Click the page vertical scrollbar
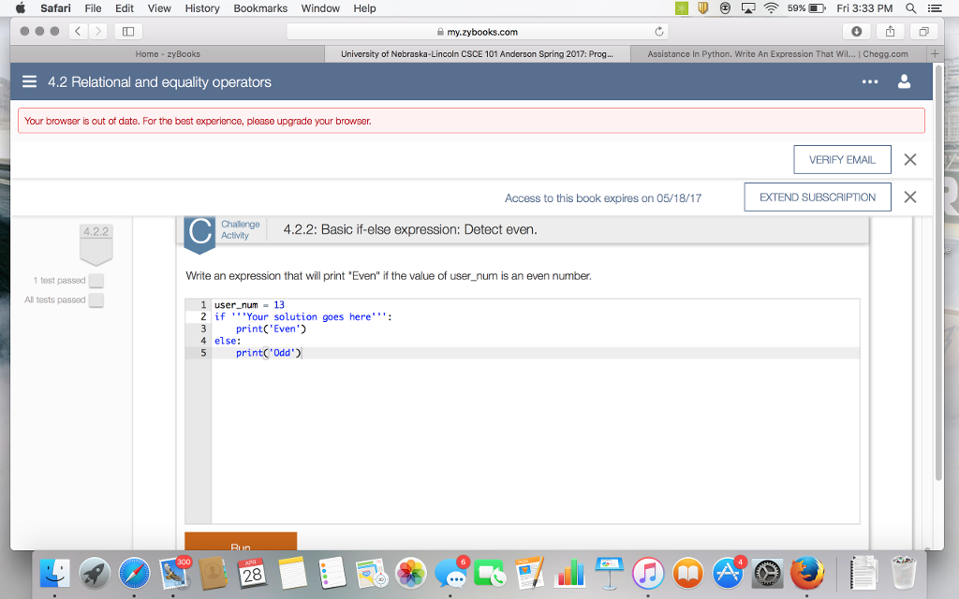Viewport: 959px width, 599px height. tap(938, 272)
